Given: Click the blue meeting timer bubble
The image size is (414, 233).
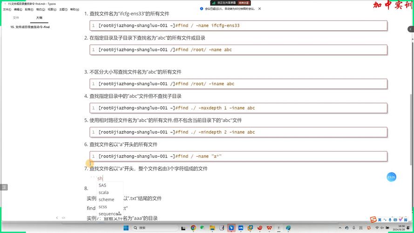Looking at the screenshot, I should coord(391,177).
